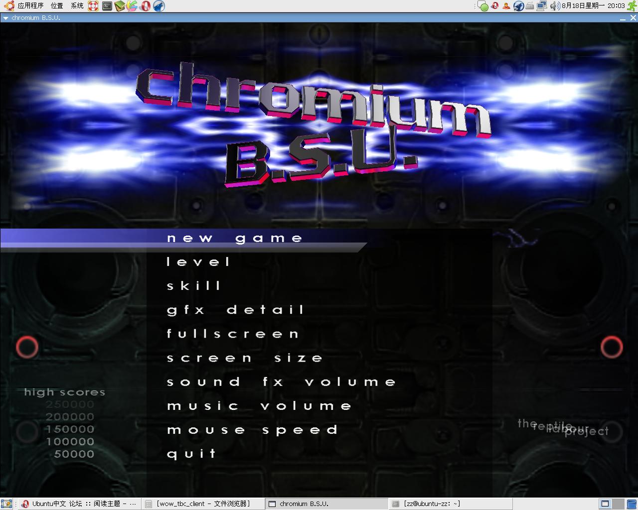Select the level option in game menu
The height and width of the screenshot is (510, 638).
198,262
